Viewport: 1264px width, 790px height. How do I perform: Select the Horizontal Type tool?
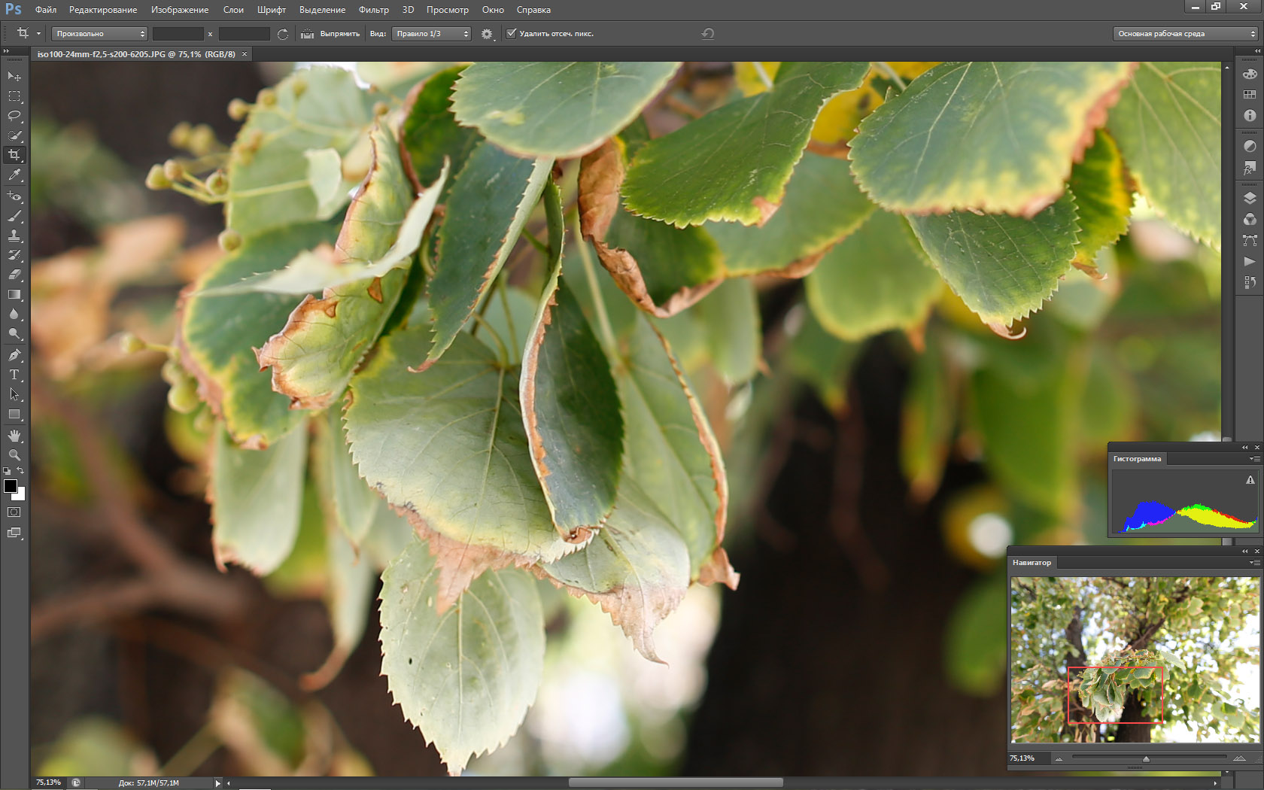(x=14, y=375)
